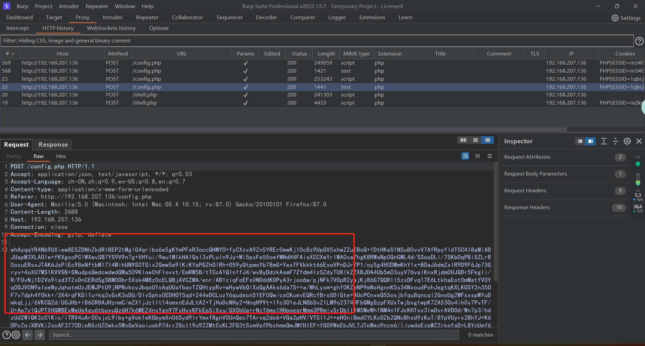Click the message Search field

click(x=254, y=335)
